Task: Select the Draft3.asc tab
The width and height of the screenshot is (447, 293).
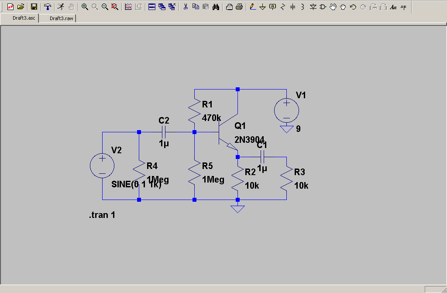Action: point(23,18)
